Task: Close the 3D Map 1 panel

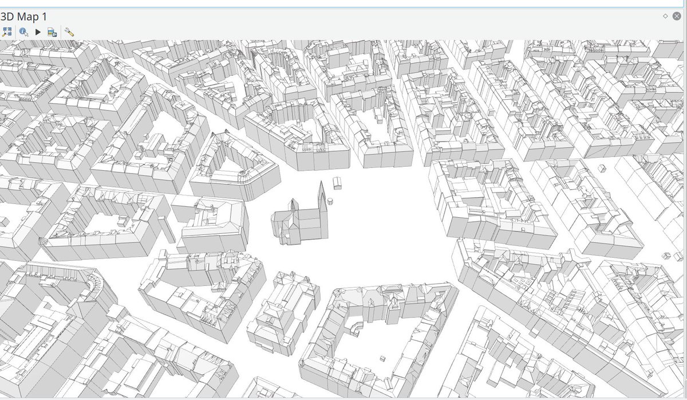Action: [x=678, y=17]
